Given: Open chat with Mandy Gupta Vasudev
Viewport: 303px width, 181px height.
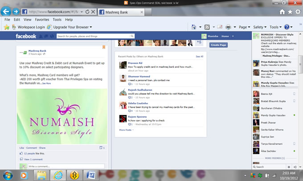Looking at the screenshot, I should [274, 115].
